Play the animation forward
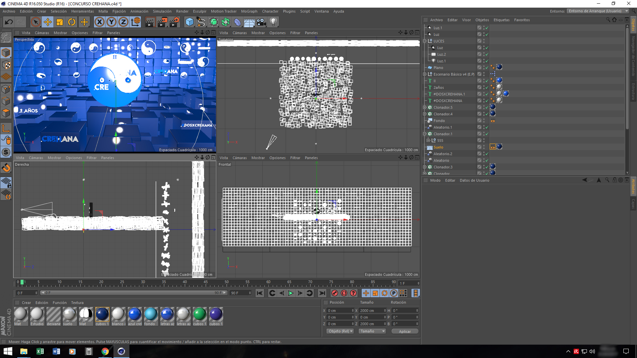Viewport: 637px width, 358px height. [x=291, y=293]
